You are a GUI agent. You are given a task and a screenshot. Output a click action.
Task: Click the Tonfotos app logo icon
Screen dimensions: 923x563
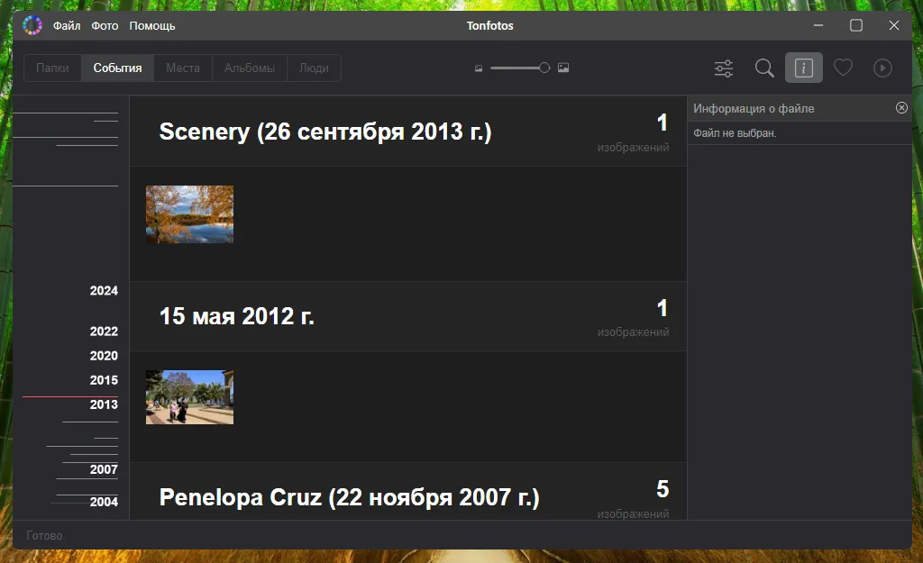point(32,25)
